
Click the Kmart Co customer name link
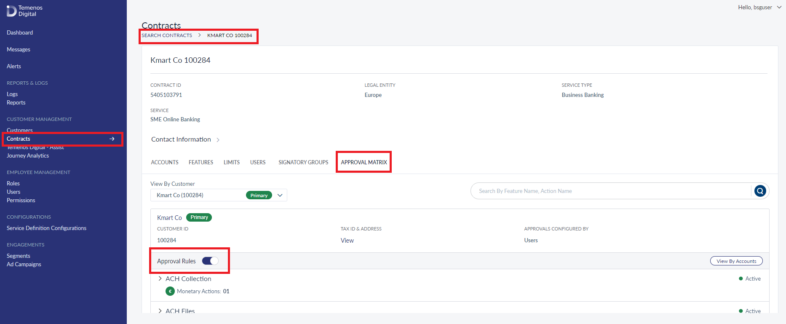tap(169, 218)
